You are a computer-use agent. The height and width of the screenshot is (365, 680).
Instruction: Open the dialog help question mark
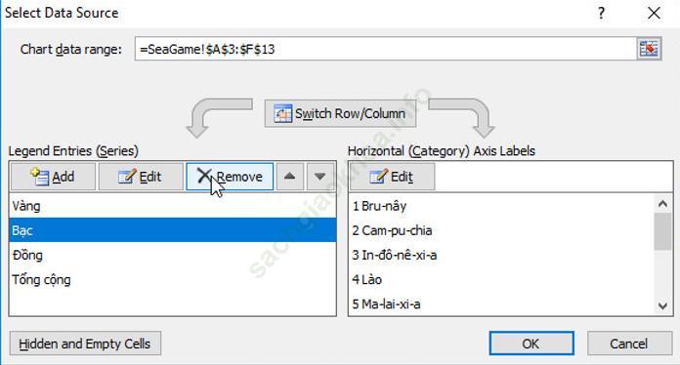tap(601, 13)
